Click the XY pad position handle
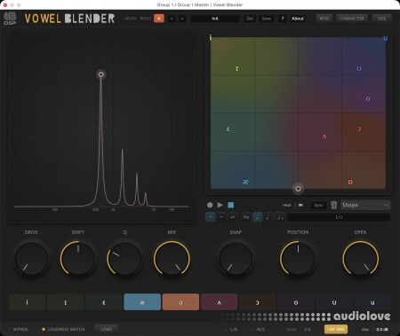 [298, 189]
